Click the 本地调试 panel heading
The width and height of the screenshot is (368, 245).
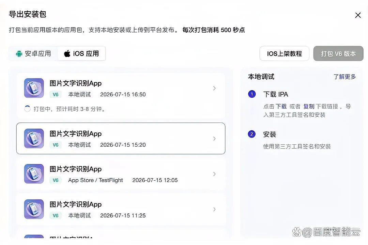261,77
